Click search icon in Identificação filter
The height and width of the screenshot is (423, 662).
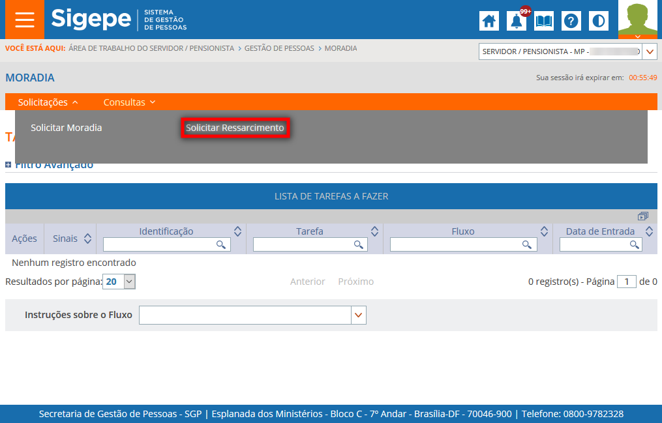click(222, 244)
